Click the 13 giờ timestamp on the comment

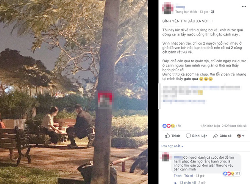pyautogui.click(x=200, y=176)
